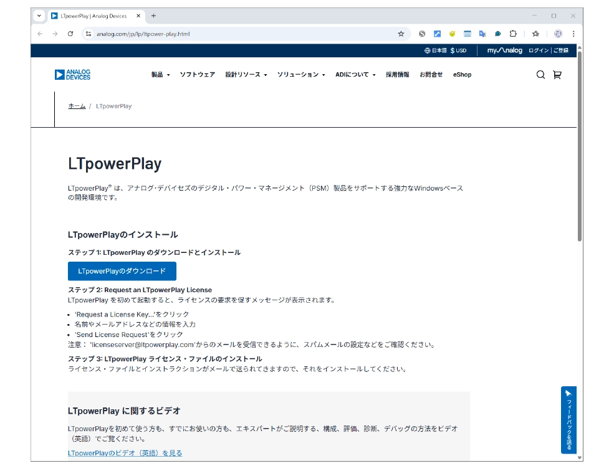The height and width of the screenshot is (471, 614).
Task: Open the お問合せ menu item
Action: click(431, 75)
